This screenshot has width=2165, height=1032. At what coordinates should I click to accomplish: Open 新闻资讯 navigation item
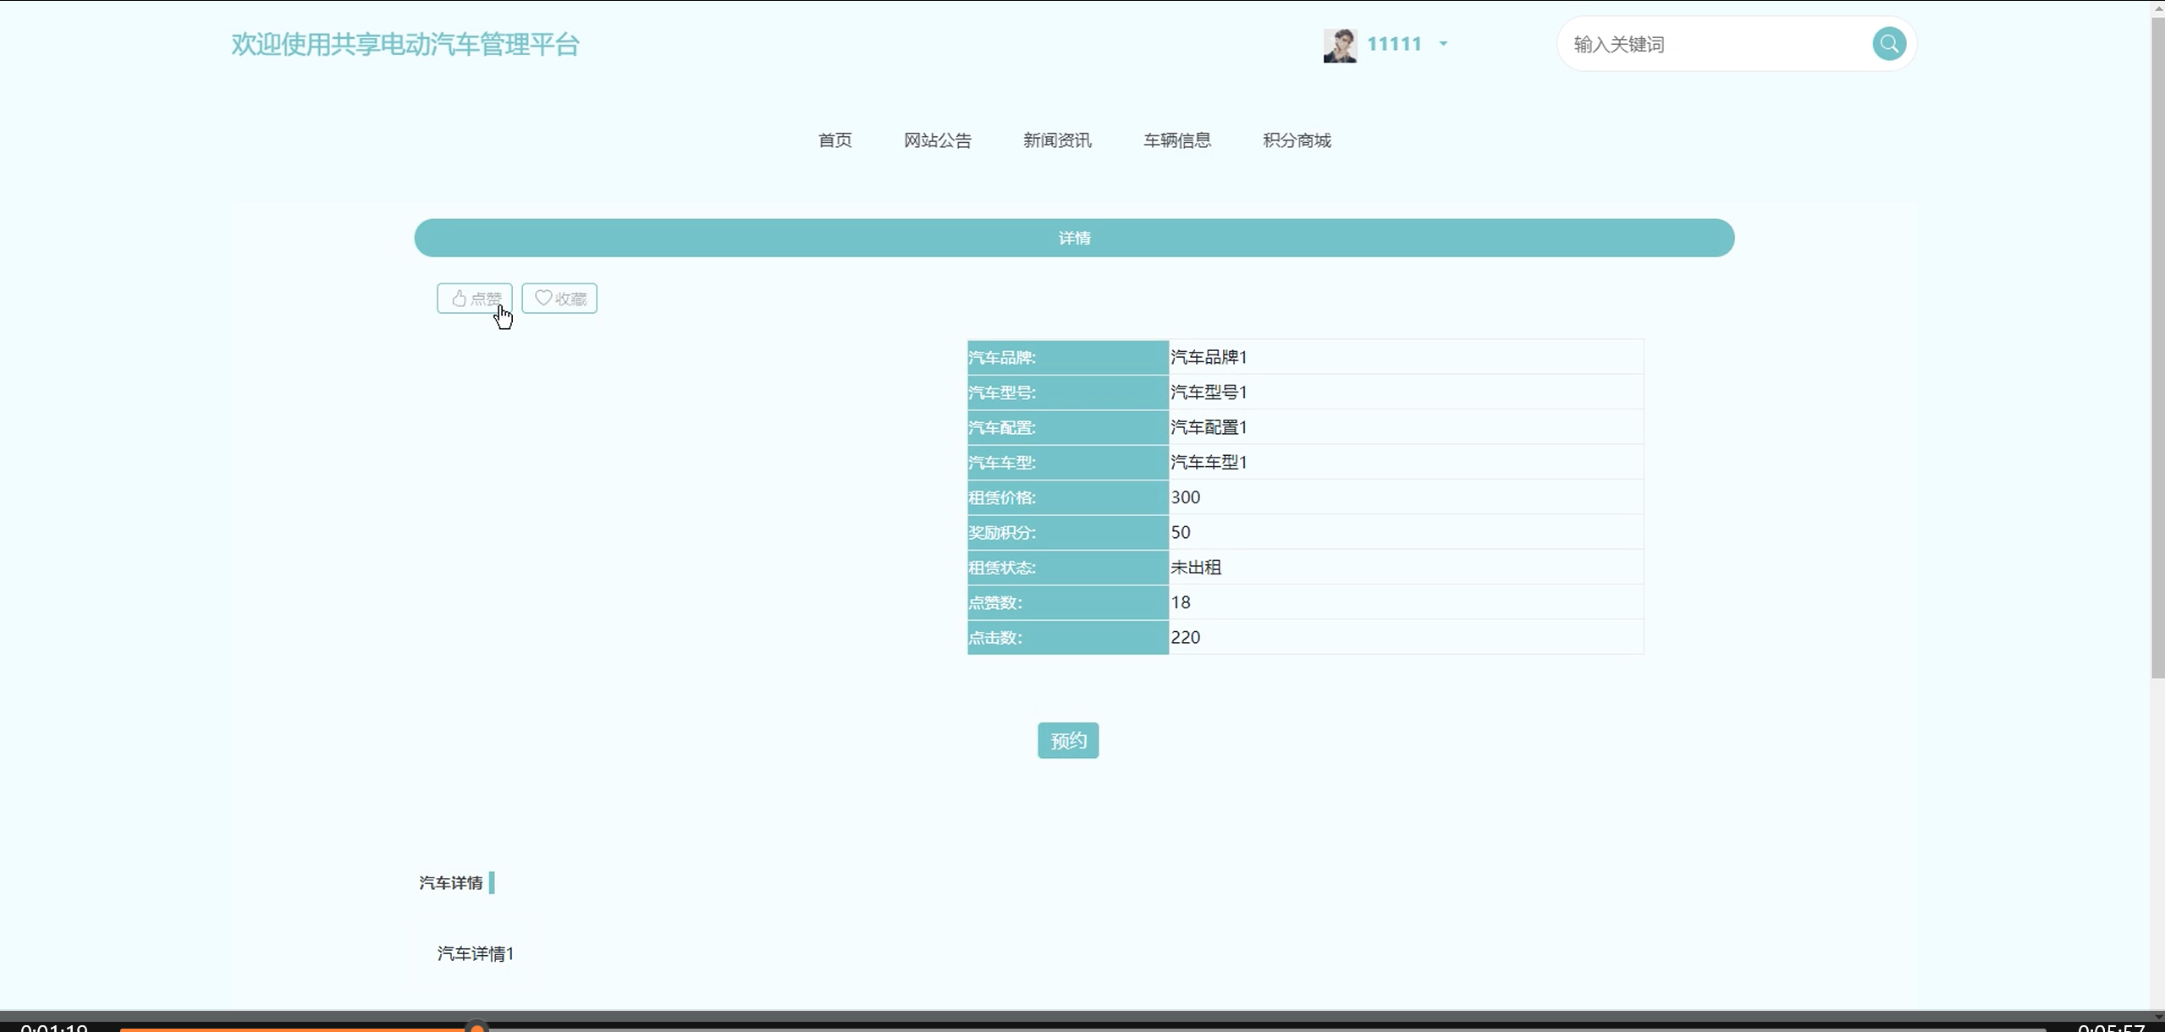click(1057, 140)
